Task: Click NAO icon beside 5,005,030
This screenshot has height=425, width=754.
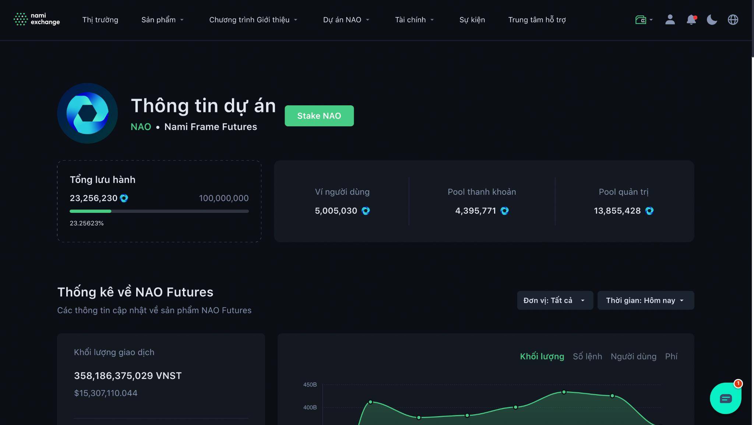Action: point(366,211)
